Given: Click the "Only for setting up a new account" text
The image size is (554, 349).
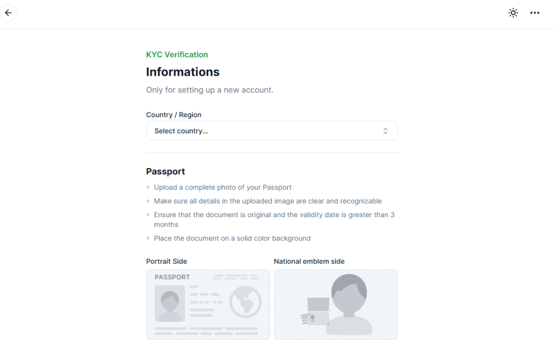Looking at the screenshot, I should 210,90.
